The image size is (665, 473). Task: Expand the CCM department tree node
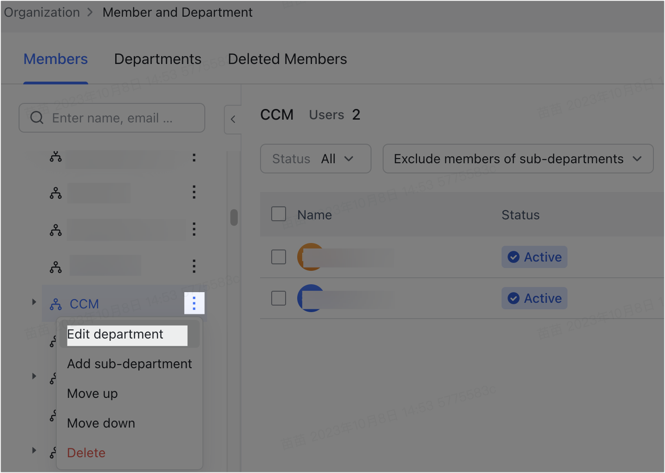tap(33, 301)
